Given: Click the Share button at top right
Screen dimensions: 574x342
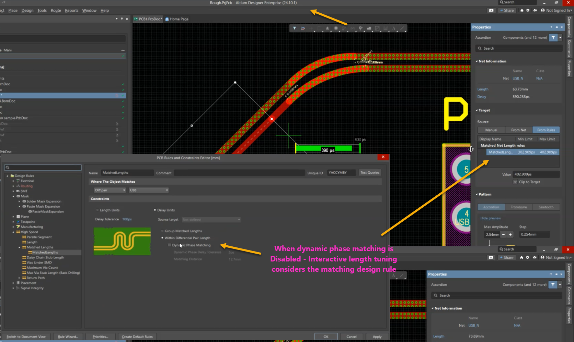Looking at the screenshot, I should pos(506,10).
